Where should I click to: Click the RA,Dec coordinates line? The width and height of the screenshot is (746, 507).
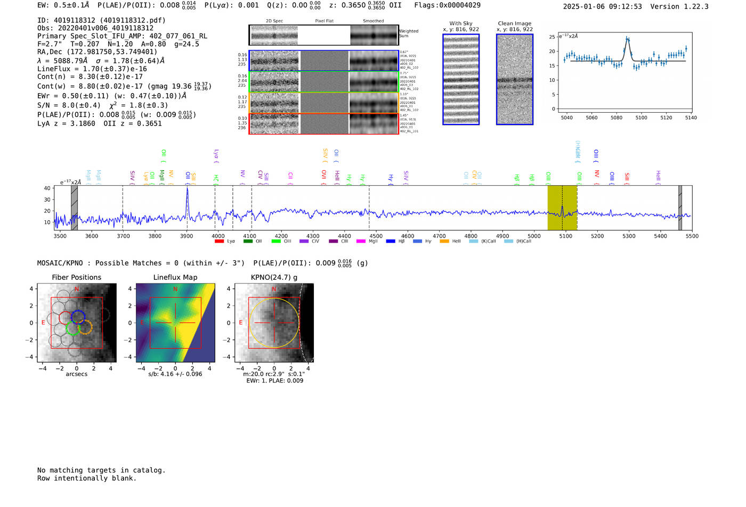(98, 52)
